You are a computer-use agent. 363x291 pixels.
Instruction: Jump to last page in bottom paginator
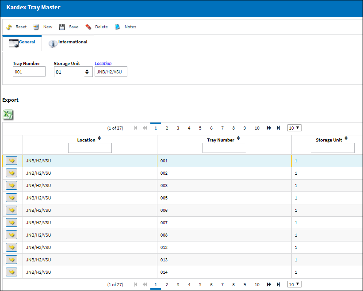coord(279,284)
